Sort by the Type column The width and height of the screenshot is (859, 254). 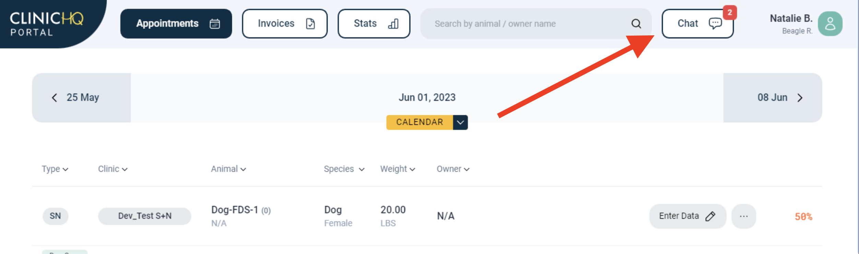click(x=55, y=169)
